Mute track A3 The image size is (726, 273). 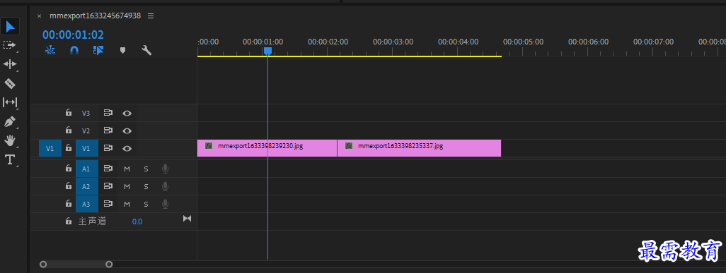pyautogui.click(x=127, y=204)
